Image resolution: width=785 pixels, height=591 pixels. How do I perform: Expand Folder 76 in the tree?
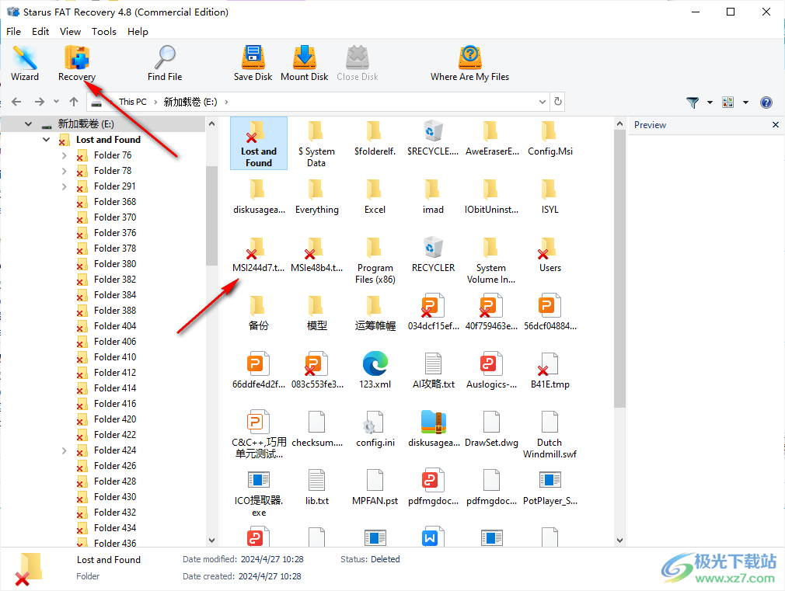tap(64, 155)
